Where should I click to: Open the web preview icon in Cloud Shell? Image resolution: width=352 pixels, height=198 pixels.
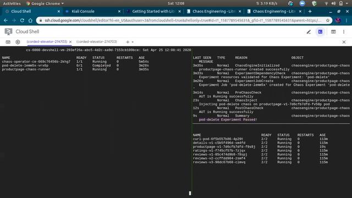[333, 32]
